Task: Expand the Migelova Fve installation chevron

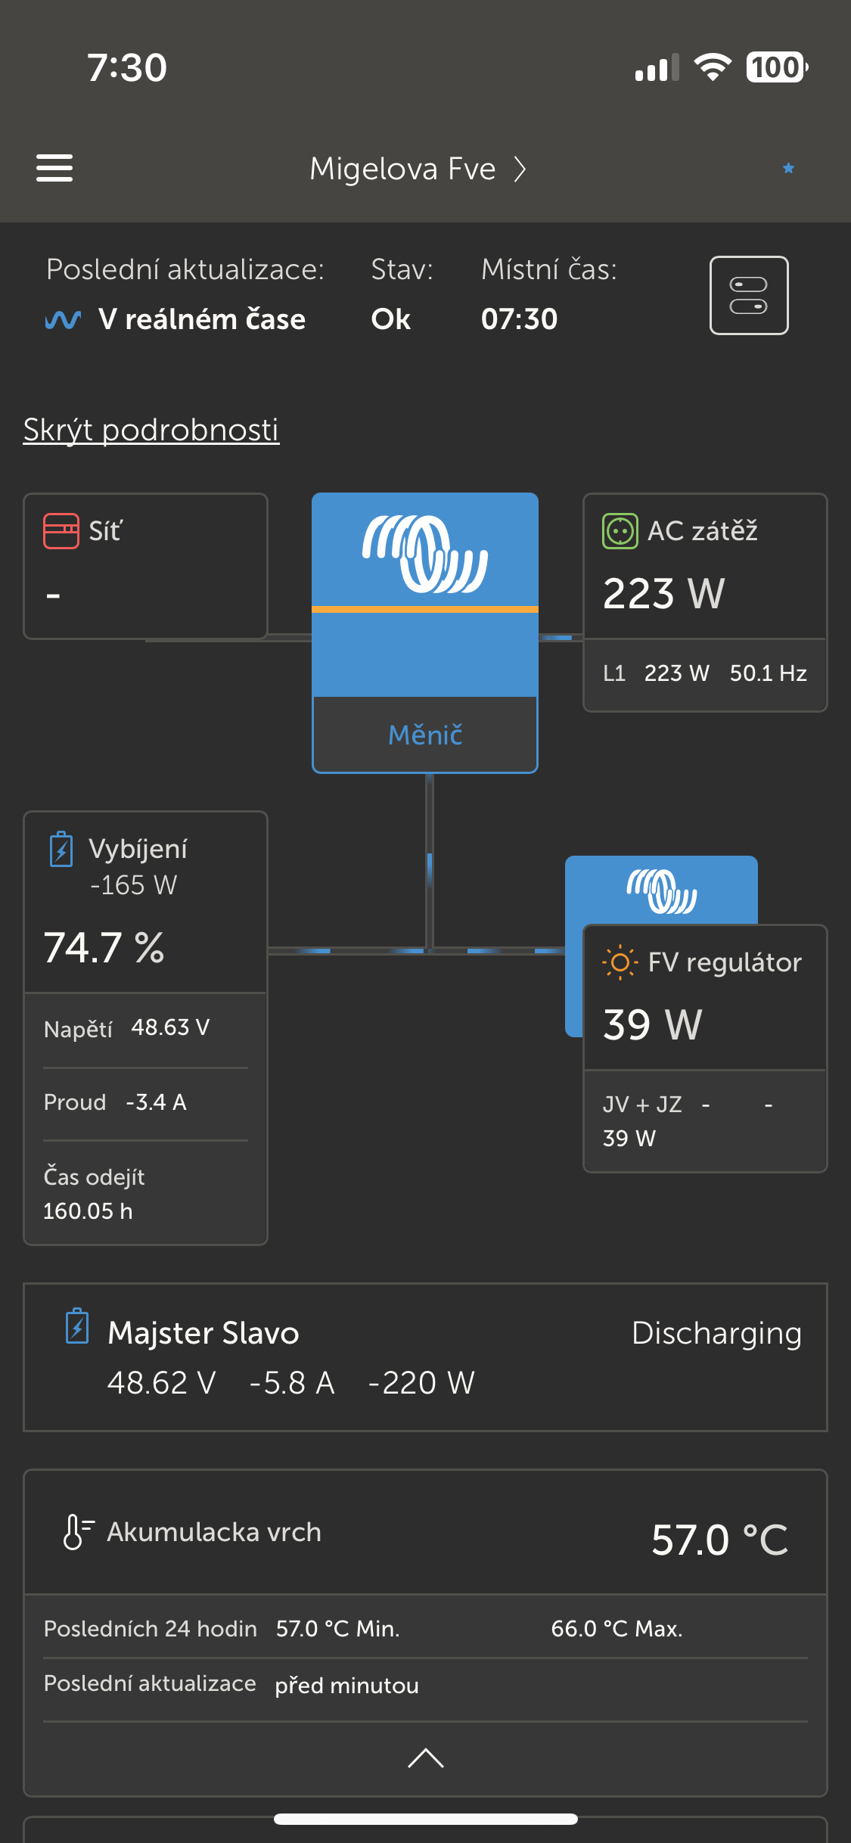Action: pos(520,169)
